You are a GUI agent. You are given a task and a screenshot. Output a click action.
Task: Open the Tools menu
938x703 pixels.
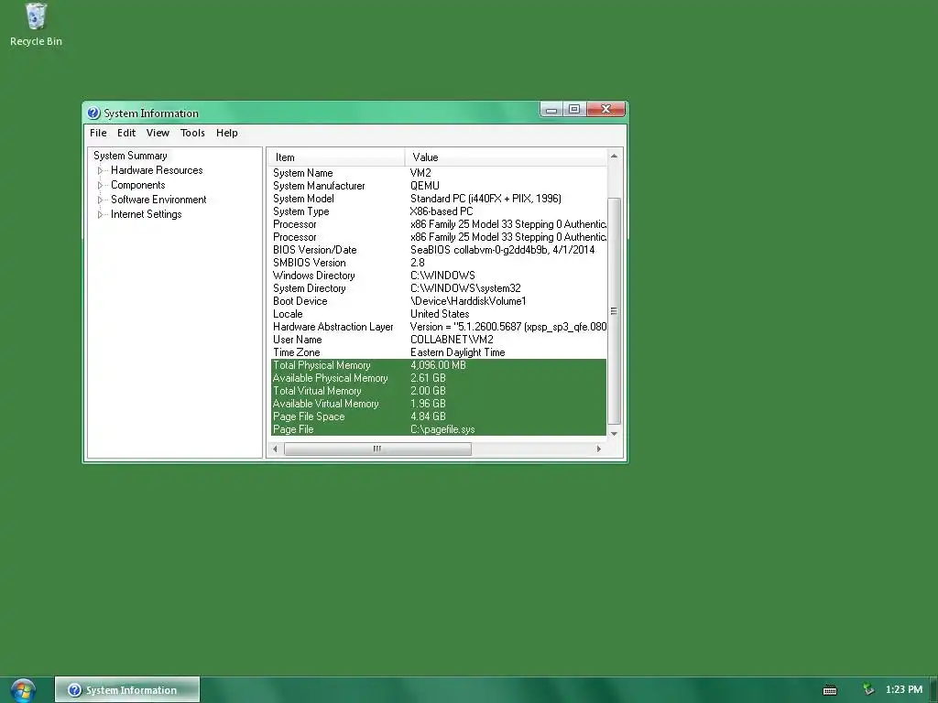192,133
